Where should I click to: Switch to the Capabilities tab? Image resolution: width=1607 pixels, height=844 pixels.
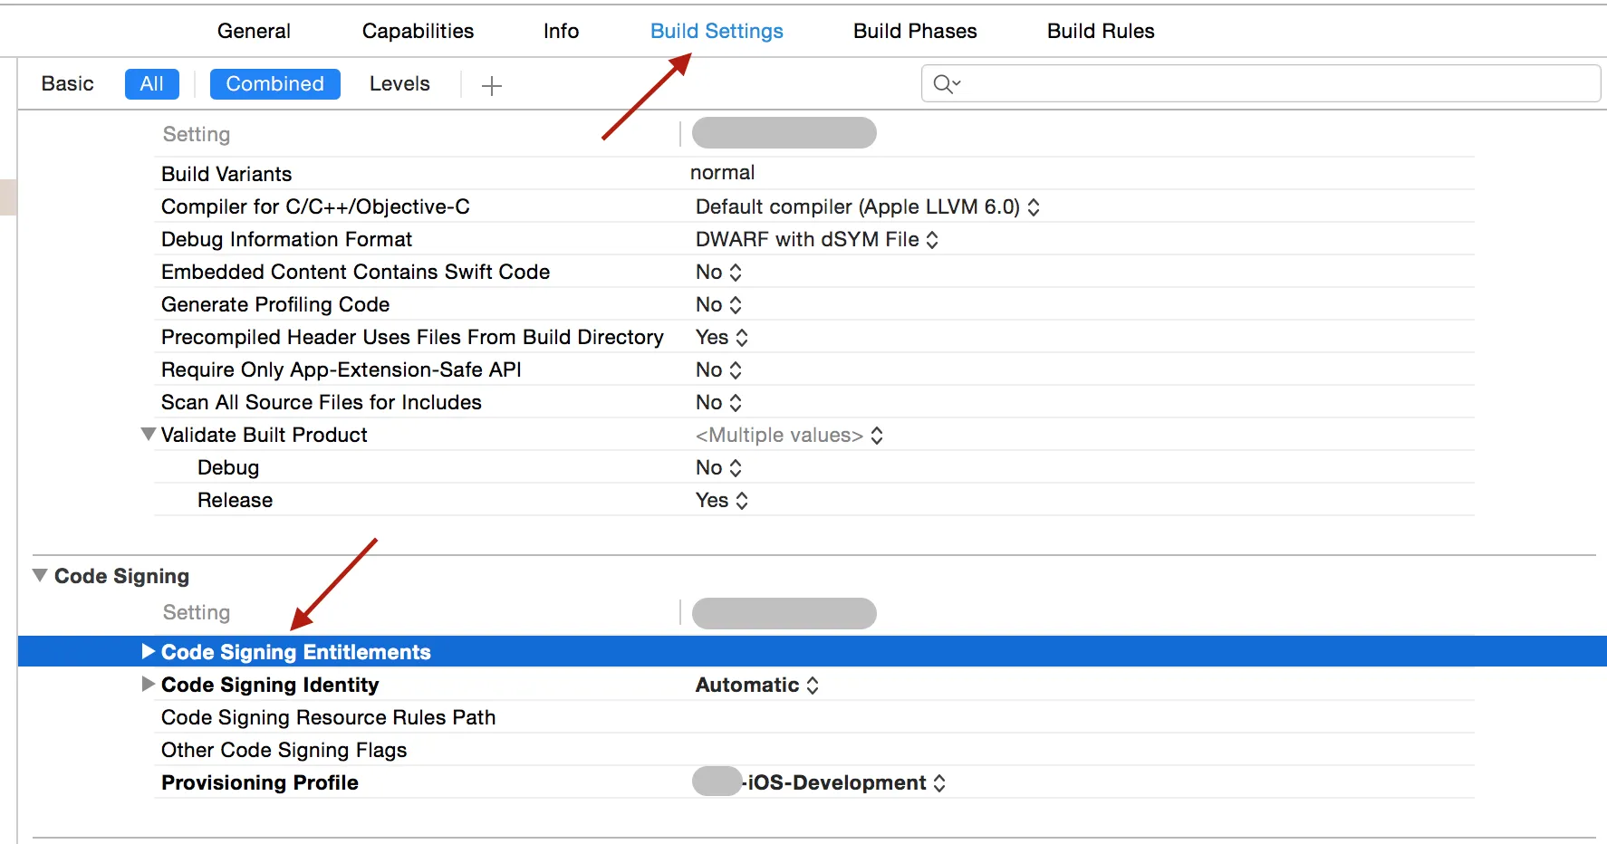418,31
